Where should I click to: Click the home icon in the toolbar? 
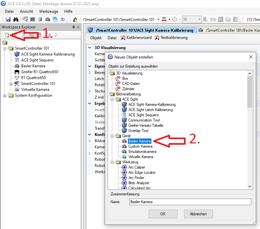point(75,20)
